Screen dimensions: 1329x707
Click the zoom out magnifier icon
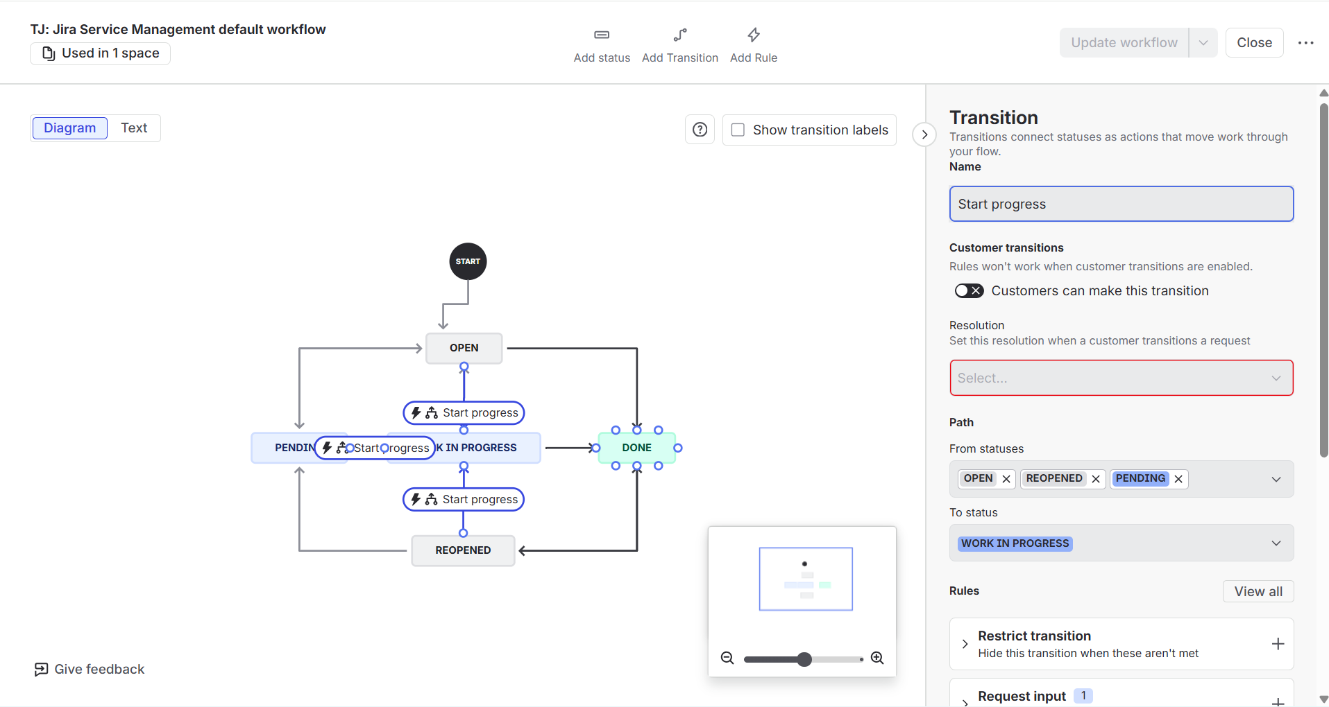click(727, 658)
